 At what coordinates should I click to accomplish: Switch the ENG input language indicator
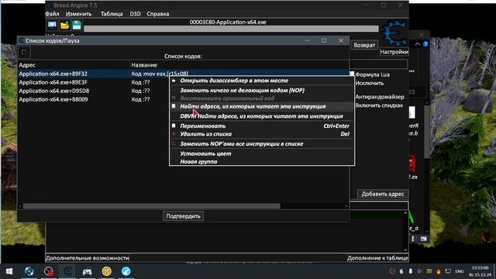(460, 271)
